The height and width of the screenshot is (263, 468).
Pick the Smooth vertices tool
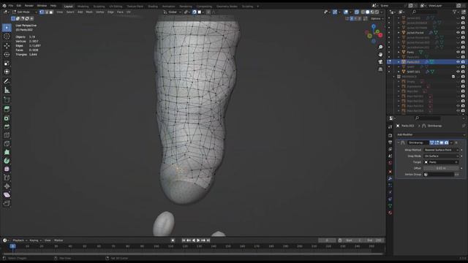click(x=7, y=169)
